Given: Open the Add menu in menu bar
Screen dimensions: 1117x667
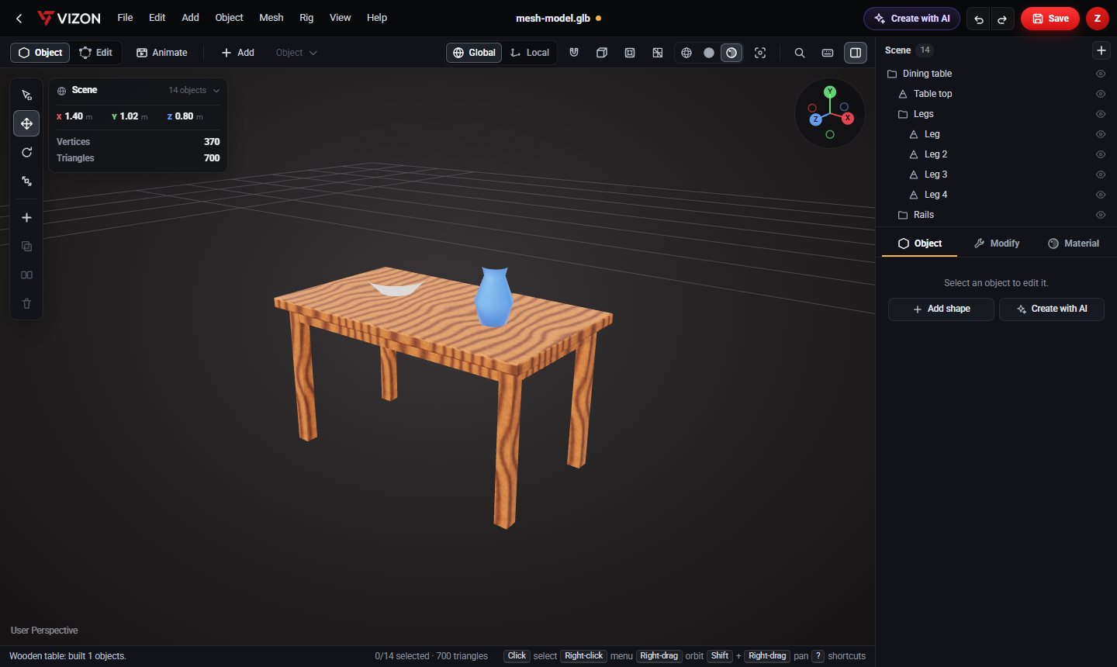Looking at the screenshot, I should click(190, 18).
